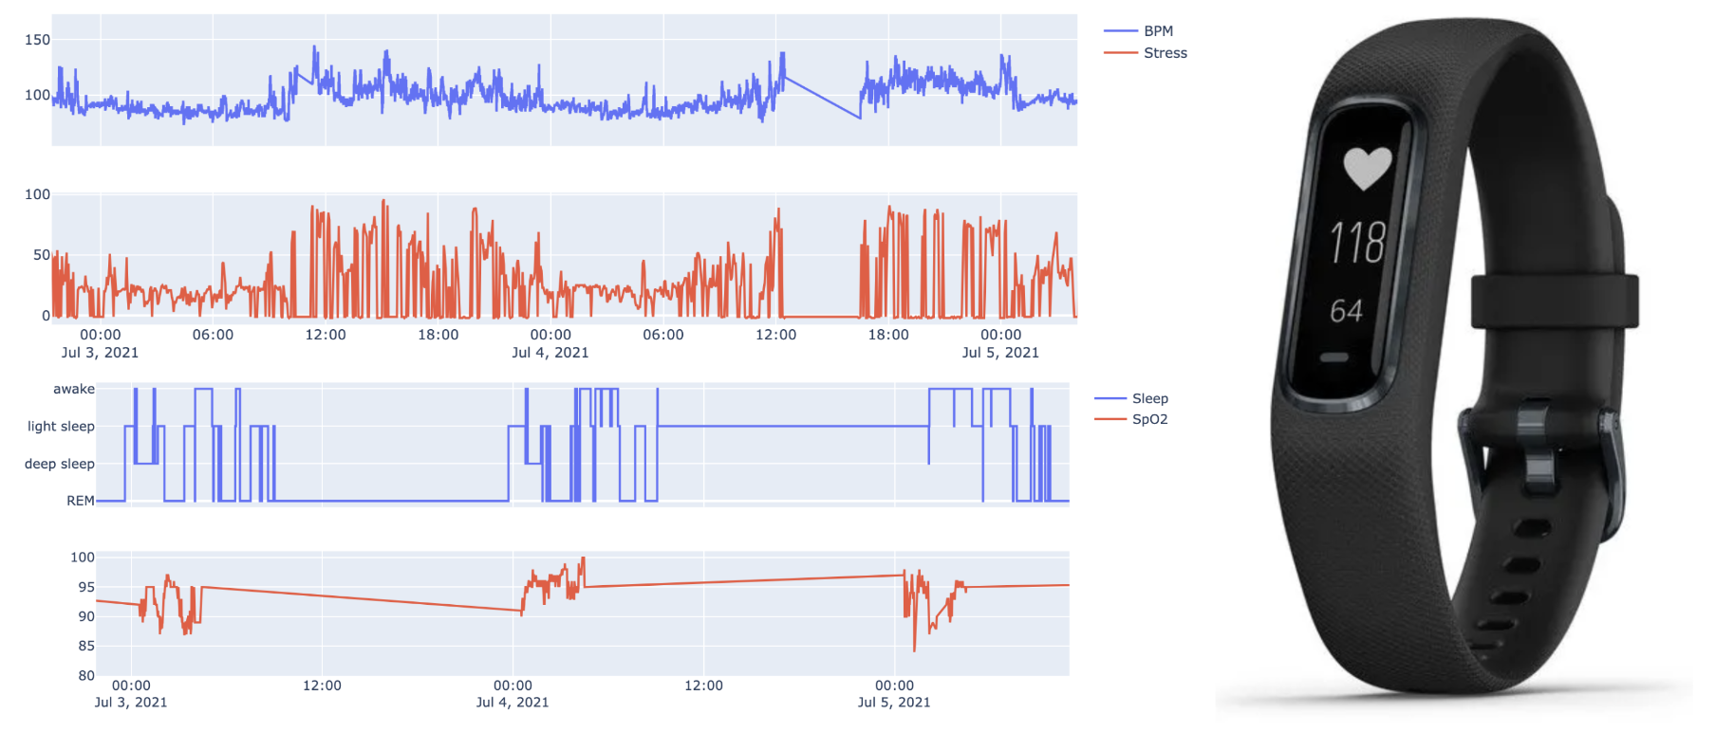This screenshot has width=1716, height=732.
Task: Click the 50 tick on stress axis
Action: (x=42, y=255)
